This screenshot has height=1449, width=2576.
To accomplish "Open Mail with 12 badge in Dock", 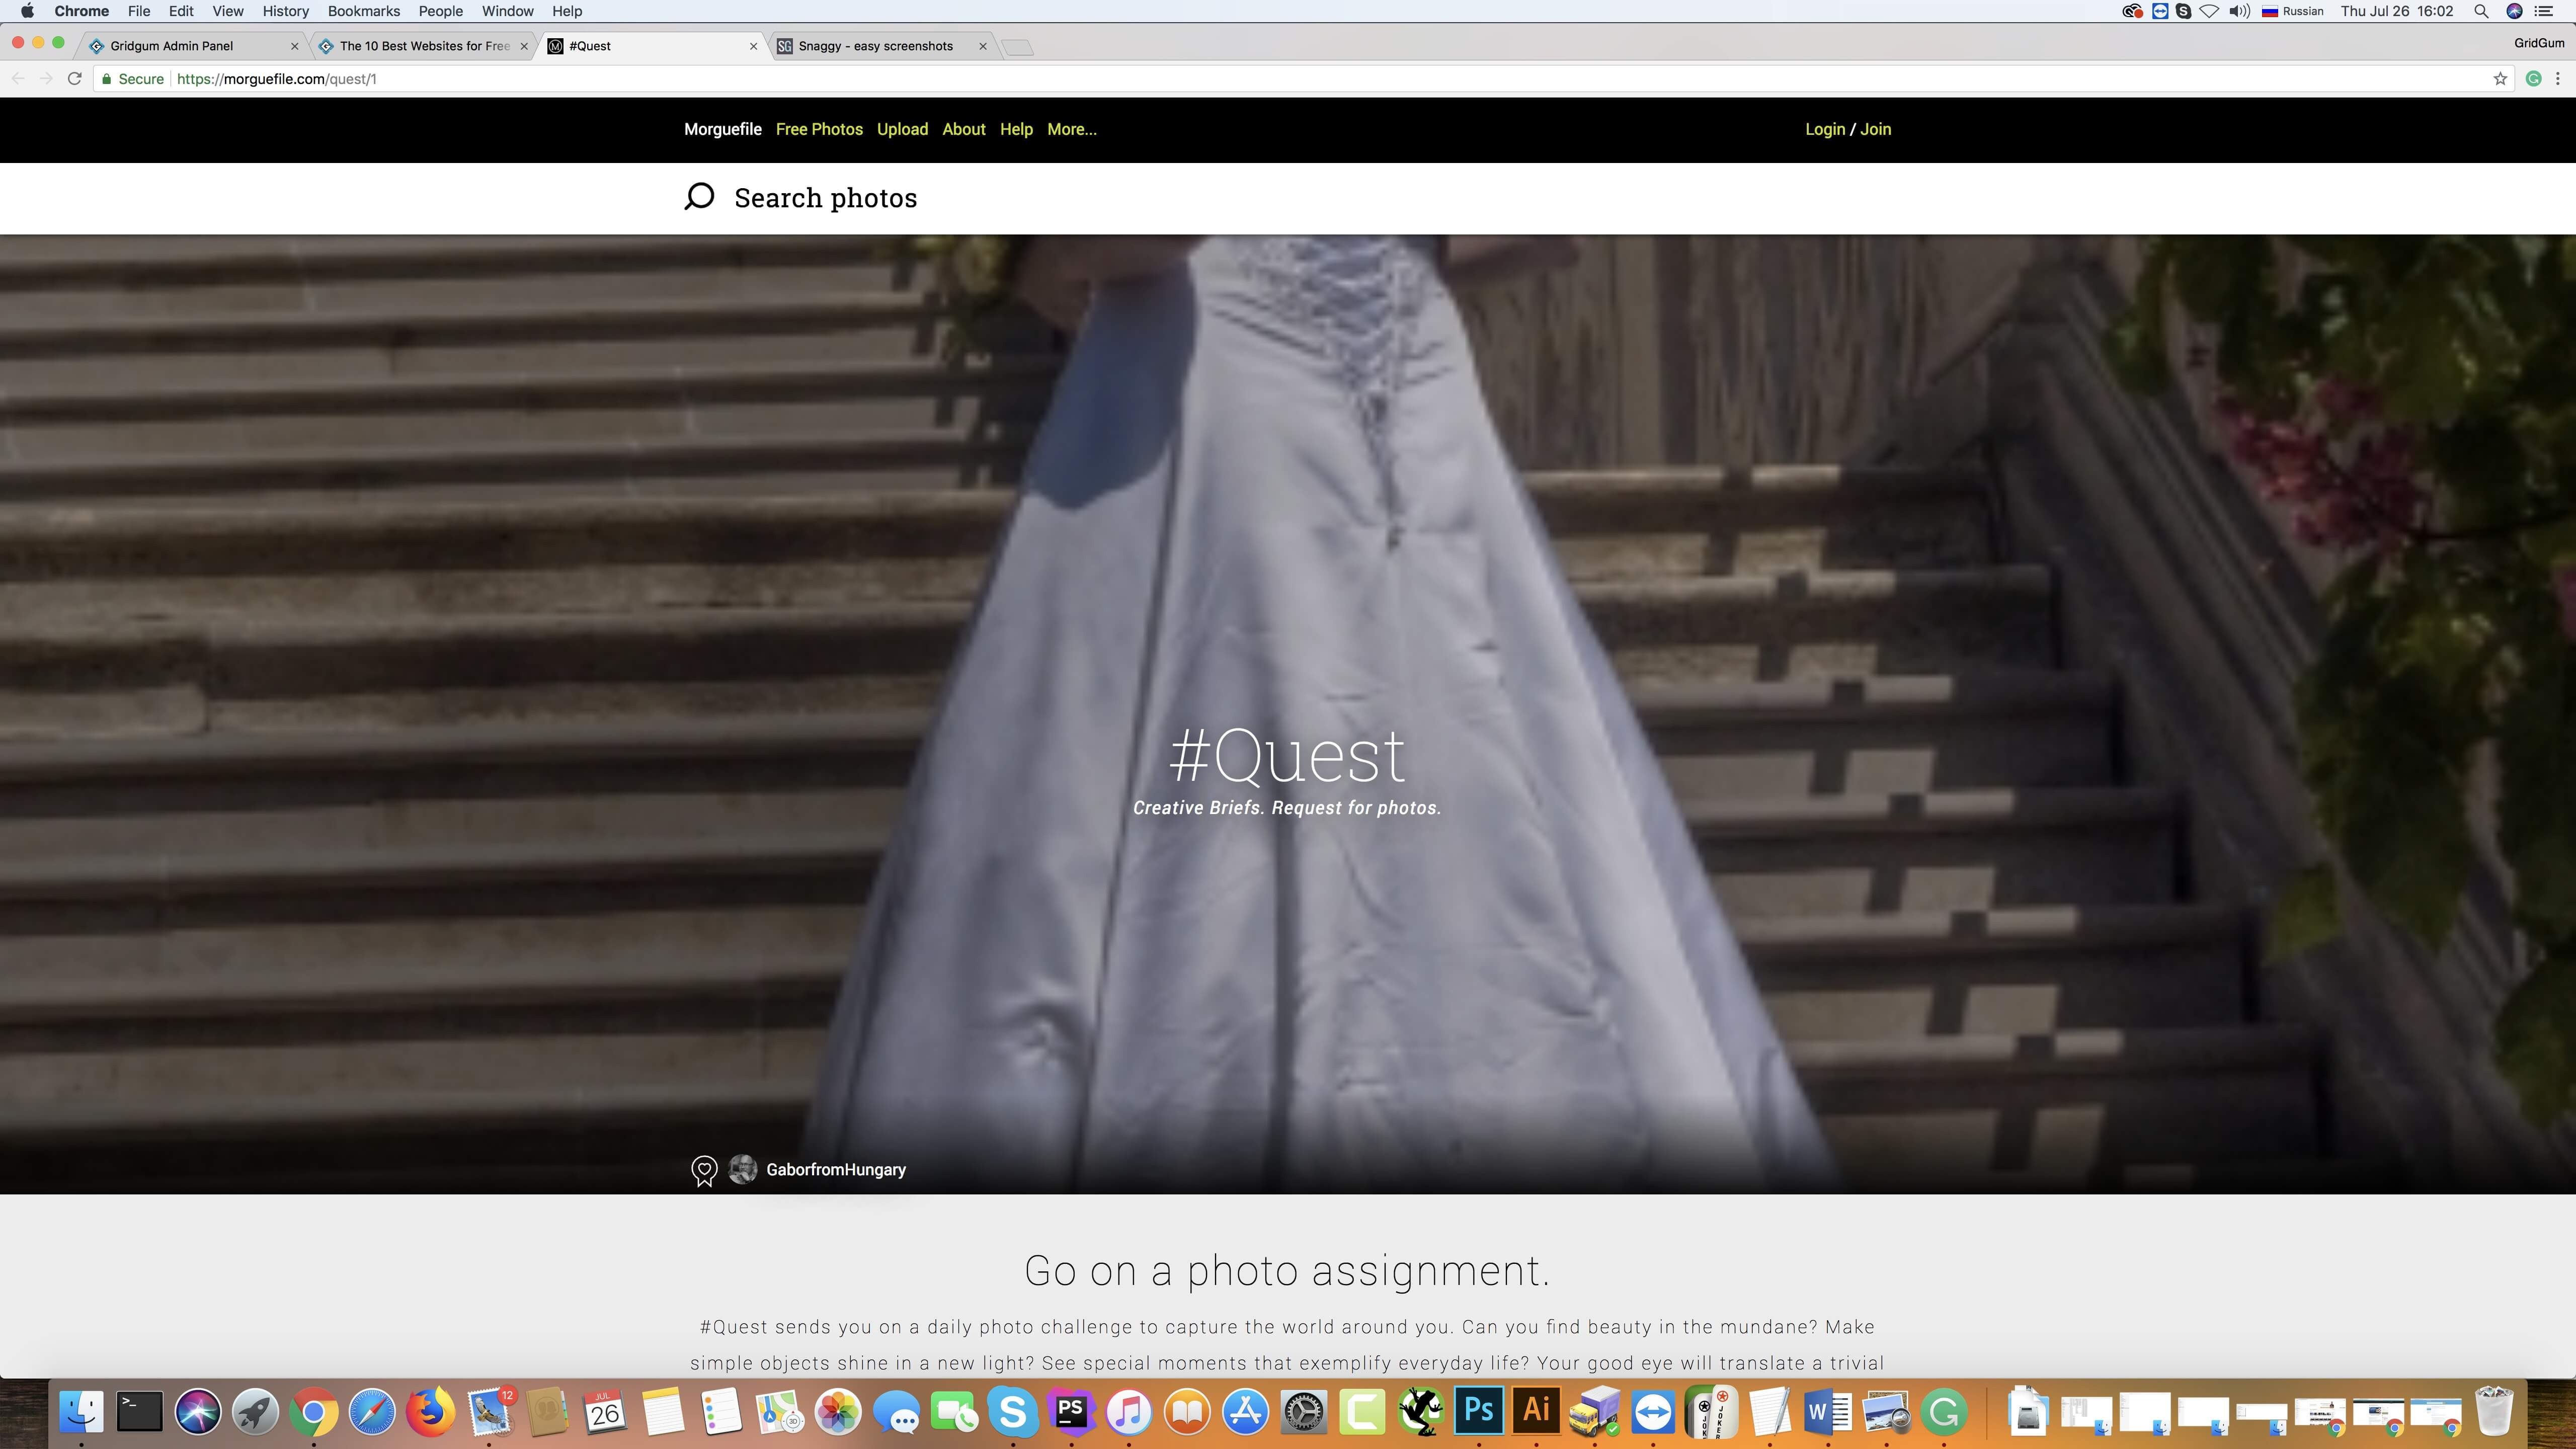I will click(x=490, y=1412).
